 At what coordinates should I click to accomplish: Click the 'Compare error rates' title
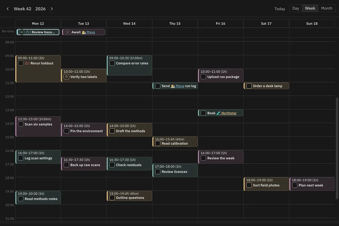pos(132,63)
